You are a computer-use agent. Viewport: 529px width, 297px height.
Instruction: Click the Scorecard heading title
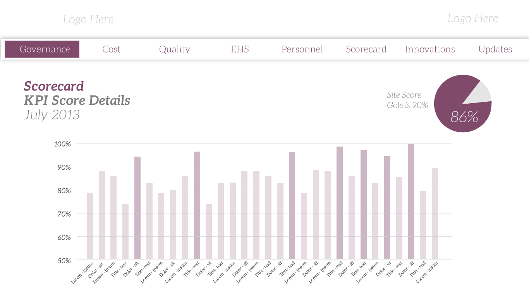coord(54,86)
